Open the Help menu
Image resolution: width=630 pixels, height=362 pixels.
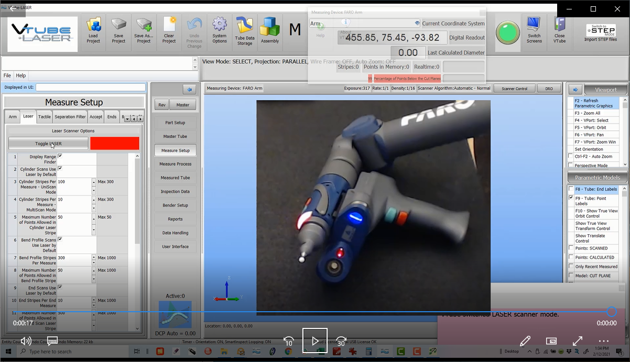(20, 75)
